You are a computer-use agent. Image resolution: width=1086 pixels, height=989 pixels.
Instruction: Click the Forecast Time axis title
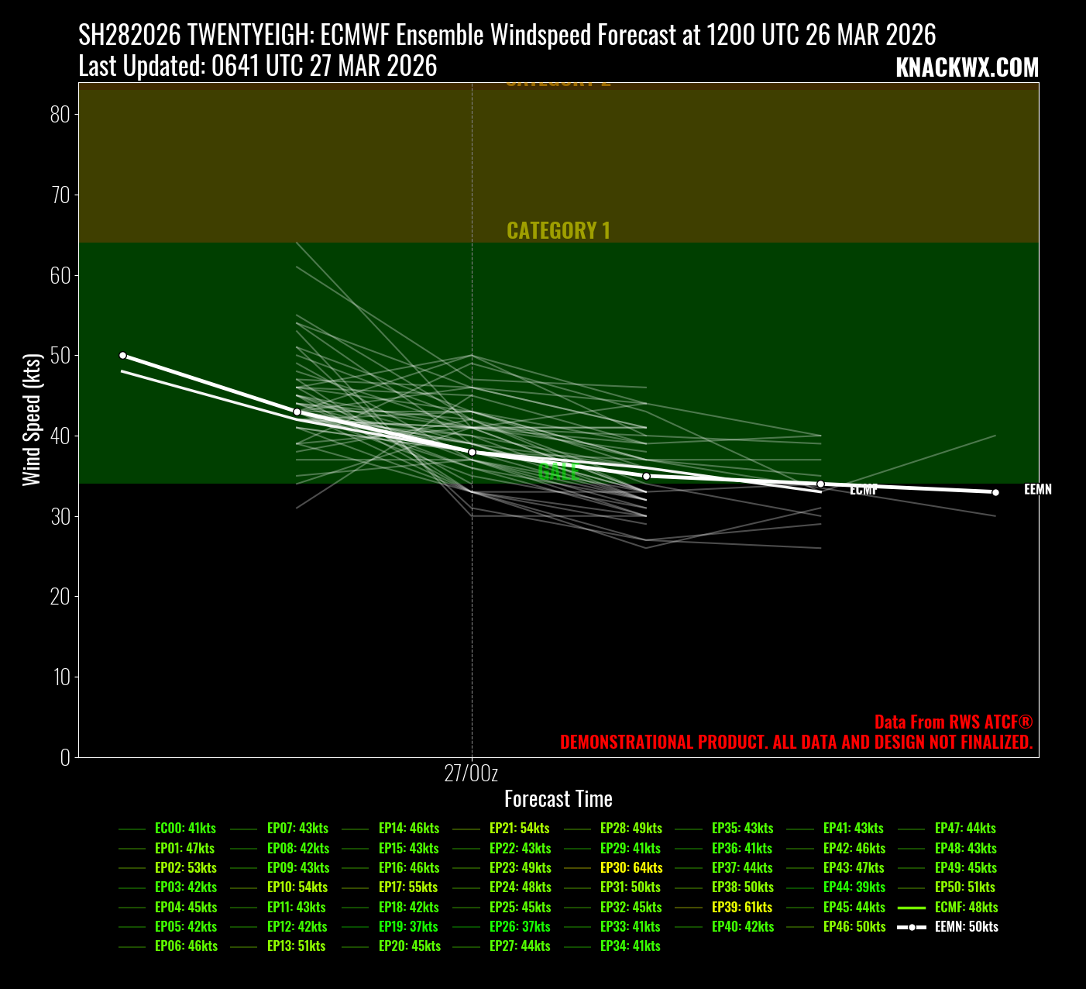click(558, 799)
